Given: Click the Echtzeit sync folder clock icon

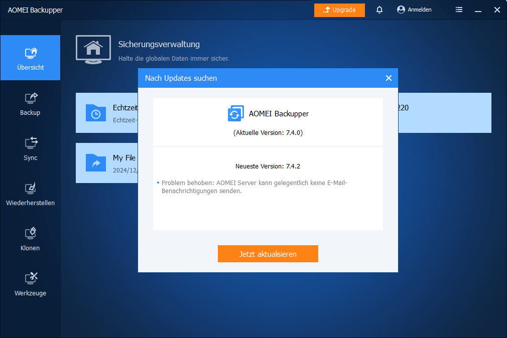Looking at the screenshot, I should pos(96,113).
